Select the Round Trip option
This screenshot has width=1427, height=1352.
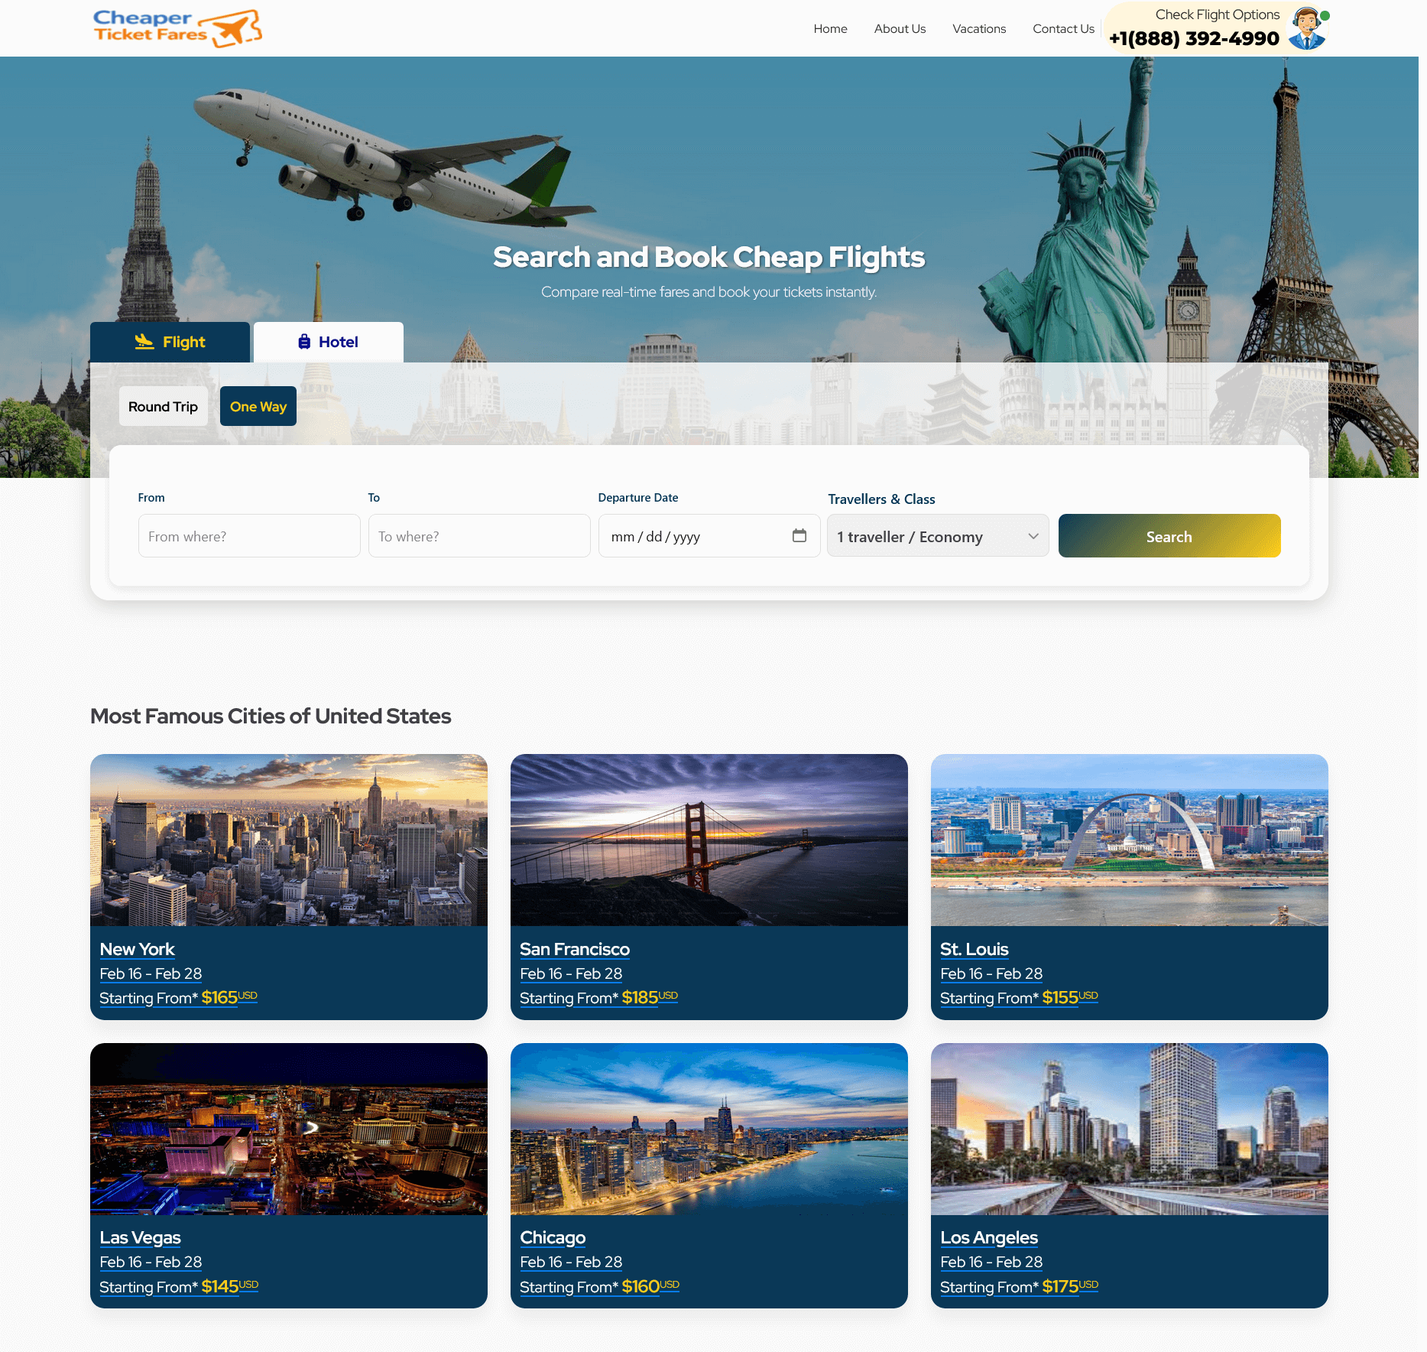(163, 406)
